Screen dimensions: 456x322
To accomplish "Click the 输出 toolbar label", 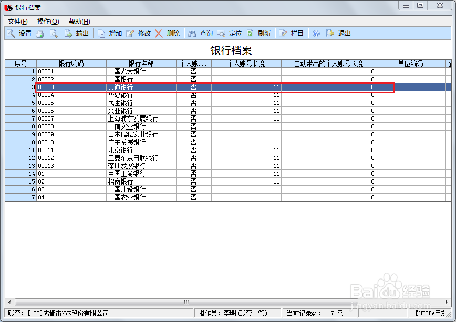I will [82, 34].
